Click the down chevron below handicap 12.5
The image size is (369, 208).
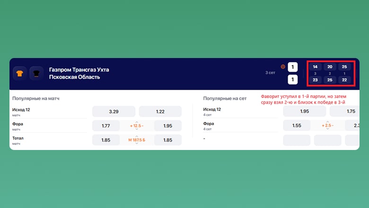coord(137,130)
